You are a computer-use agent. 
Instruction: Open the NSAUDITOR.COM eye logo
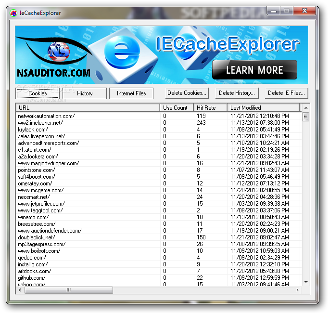point(54,51)
